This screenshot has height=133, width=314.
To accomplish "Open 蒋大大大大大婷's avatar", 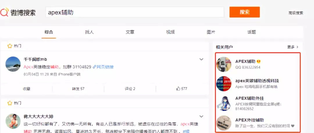I will (x=13, y=121).
